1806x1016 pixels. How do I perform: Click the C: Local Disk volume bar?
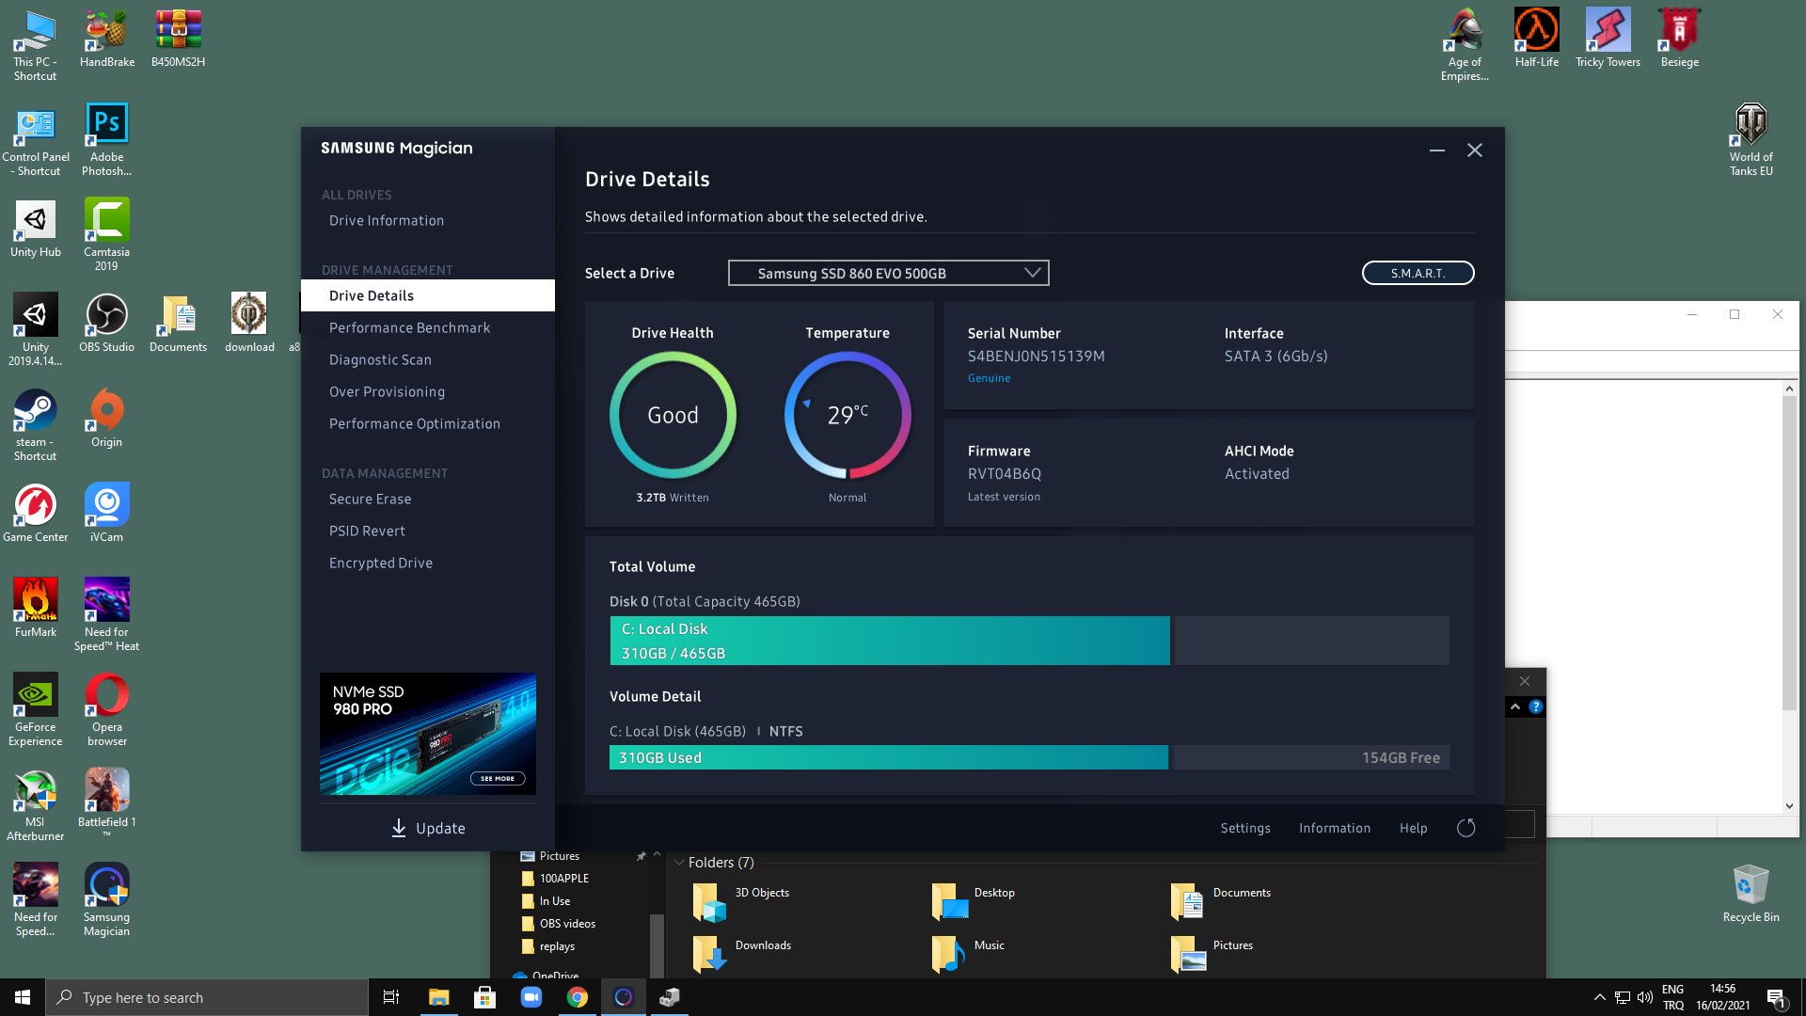pyautogui.click(x=889, y=641)
